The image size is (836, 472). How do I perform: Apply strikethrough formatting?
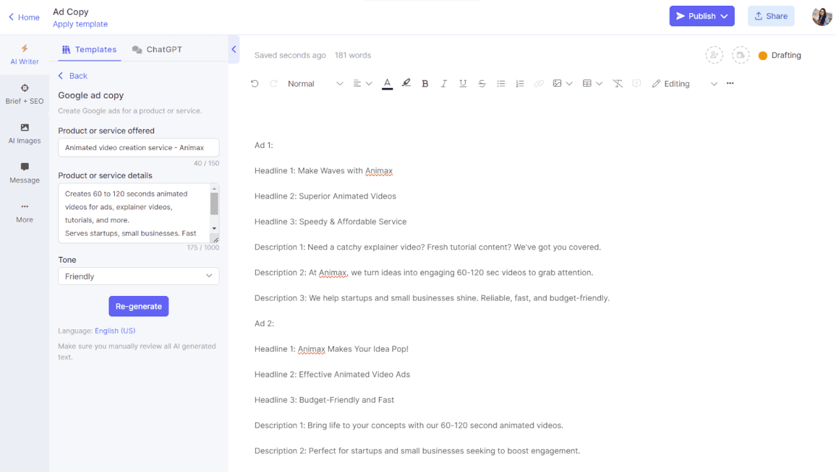click(482, 83)
